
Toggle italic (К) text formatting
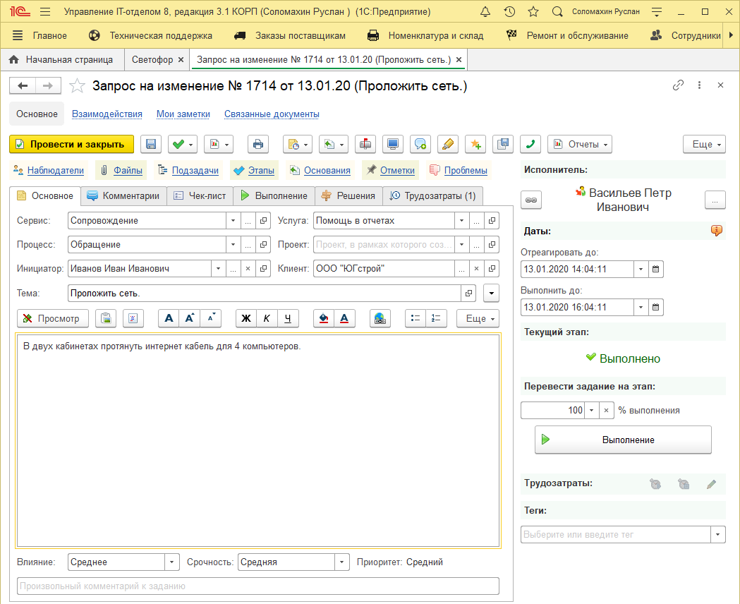[x=267, y=318]
